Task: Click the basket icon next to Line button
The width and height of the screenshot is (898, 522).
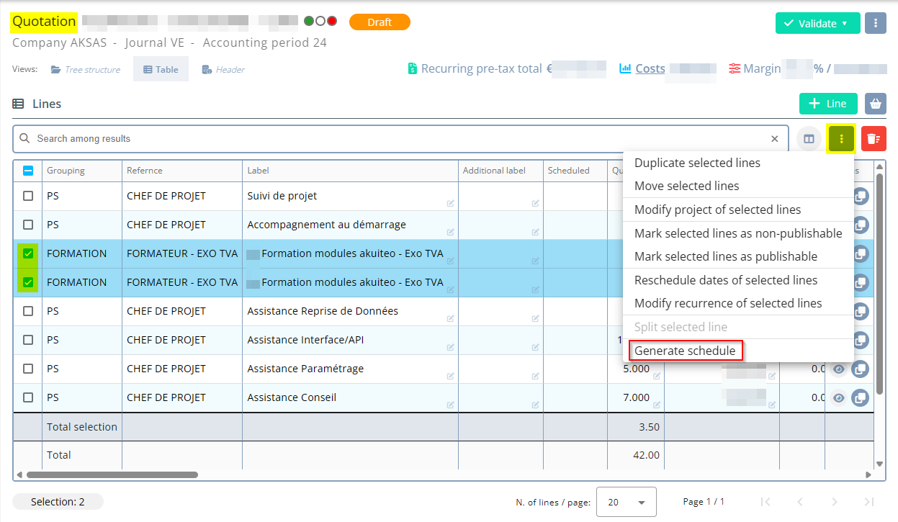Action: pos(875,104)
